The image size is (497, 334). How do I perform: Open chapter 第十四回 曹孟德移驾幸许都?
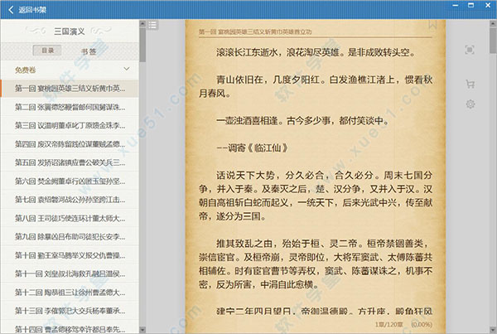[x=70, y=329]
